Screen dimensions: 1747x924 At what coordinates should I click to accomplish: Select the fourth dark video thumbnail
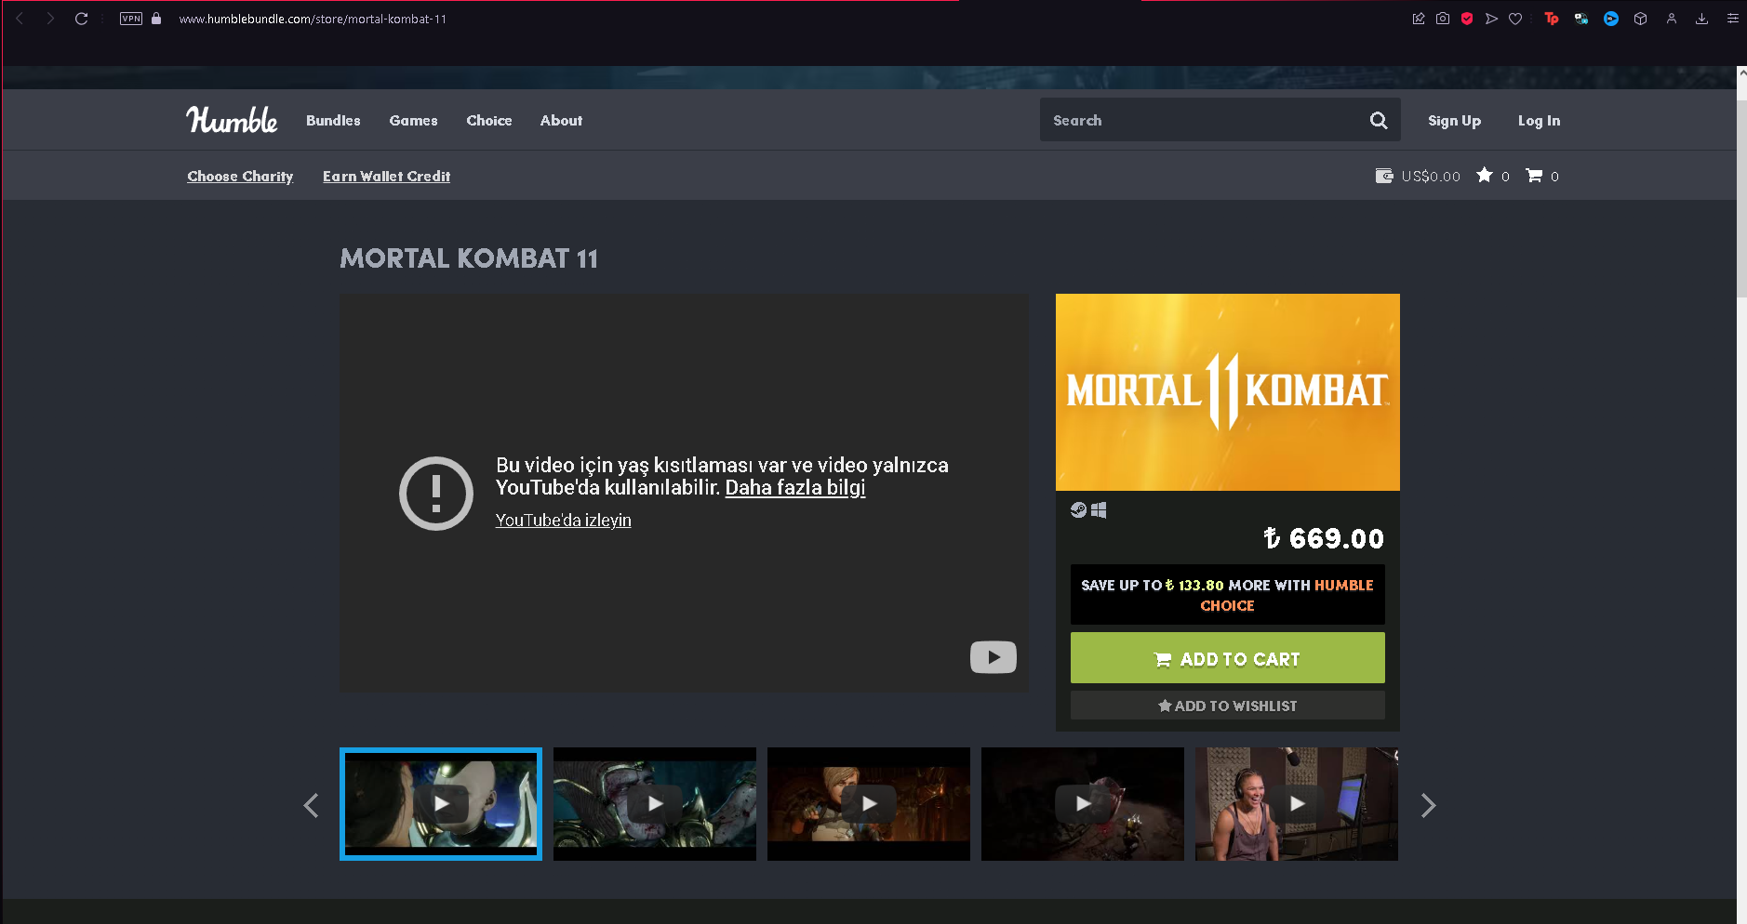coord(1083,804)
